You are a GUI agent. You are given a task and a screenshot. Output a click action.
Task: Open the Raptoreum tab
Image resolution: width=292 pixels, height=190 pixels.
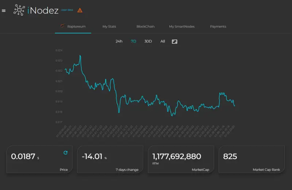73,27
